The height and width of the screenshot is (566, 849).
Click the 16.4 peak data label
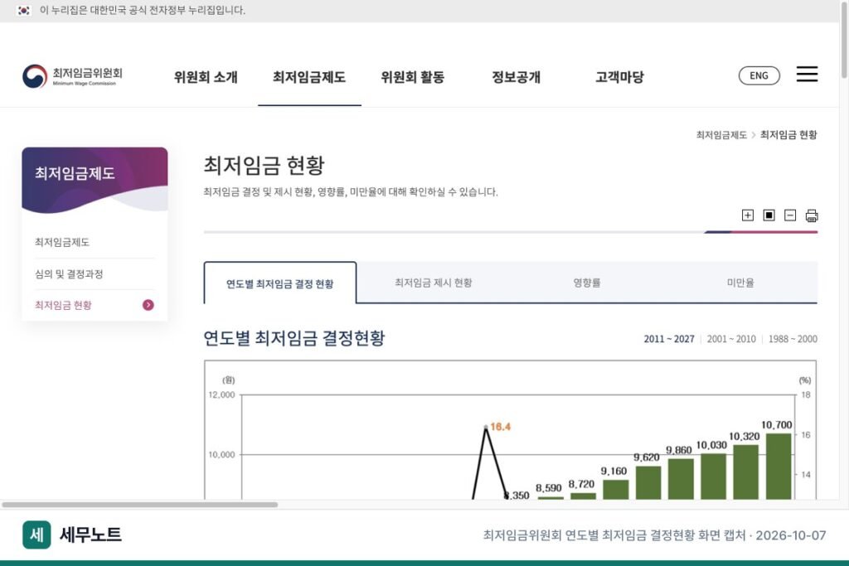tap(500, 427)
